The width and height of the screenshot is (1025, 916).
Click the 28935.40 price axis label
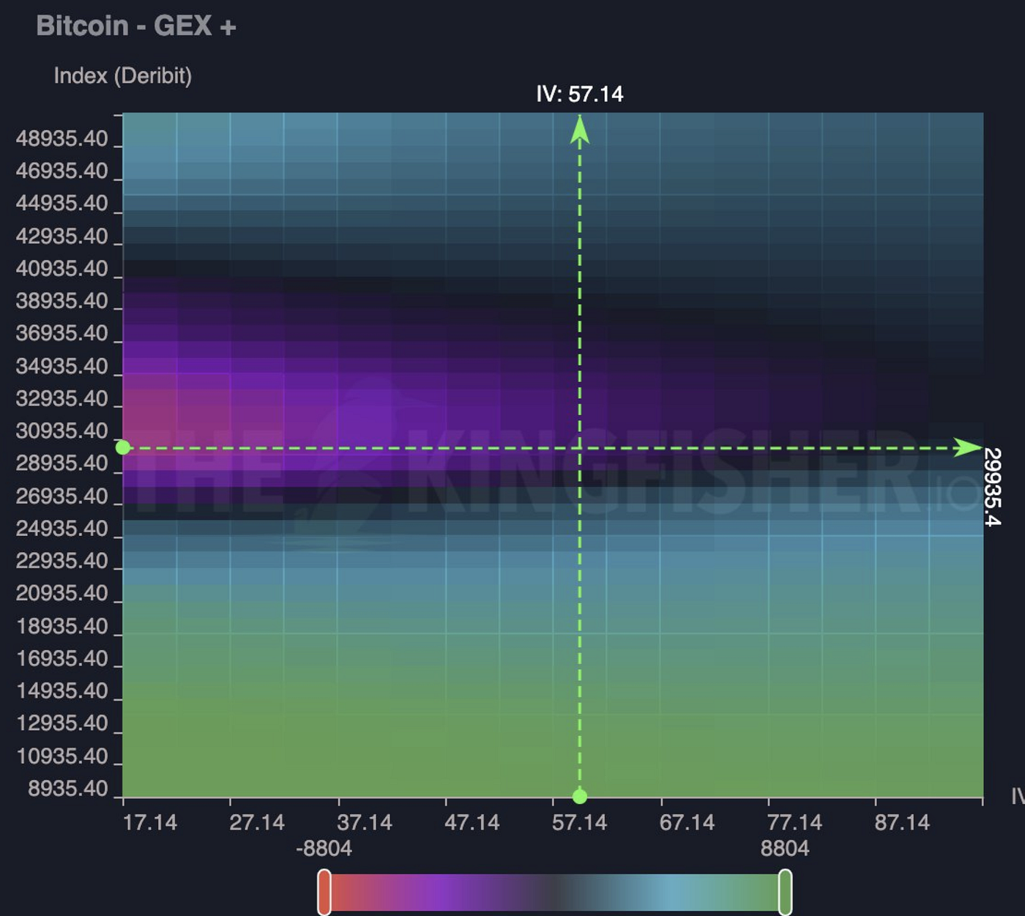pyautogui.click(x=62, y=463)
